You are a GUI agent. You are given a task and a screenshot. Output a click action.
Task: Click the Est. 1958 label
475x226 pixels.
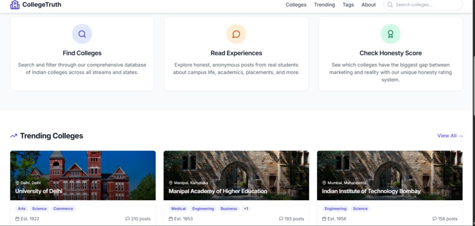click(x=337, y=219)
